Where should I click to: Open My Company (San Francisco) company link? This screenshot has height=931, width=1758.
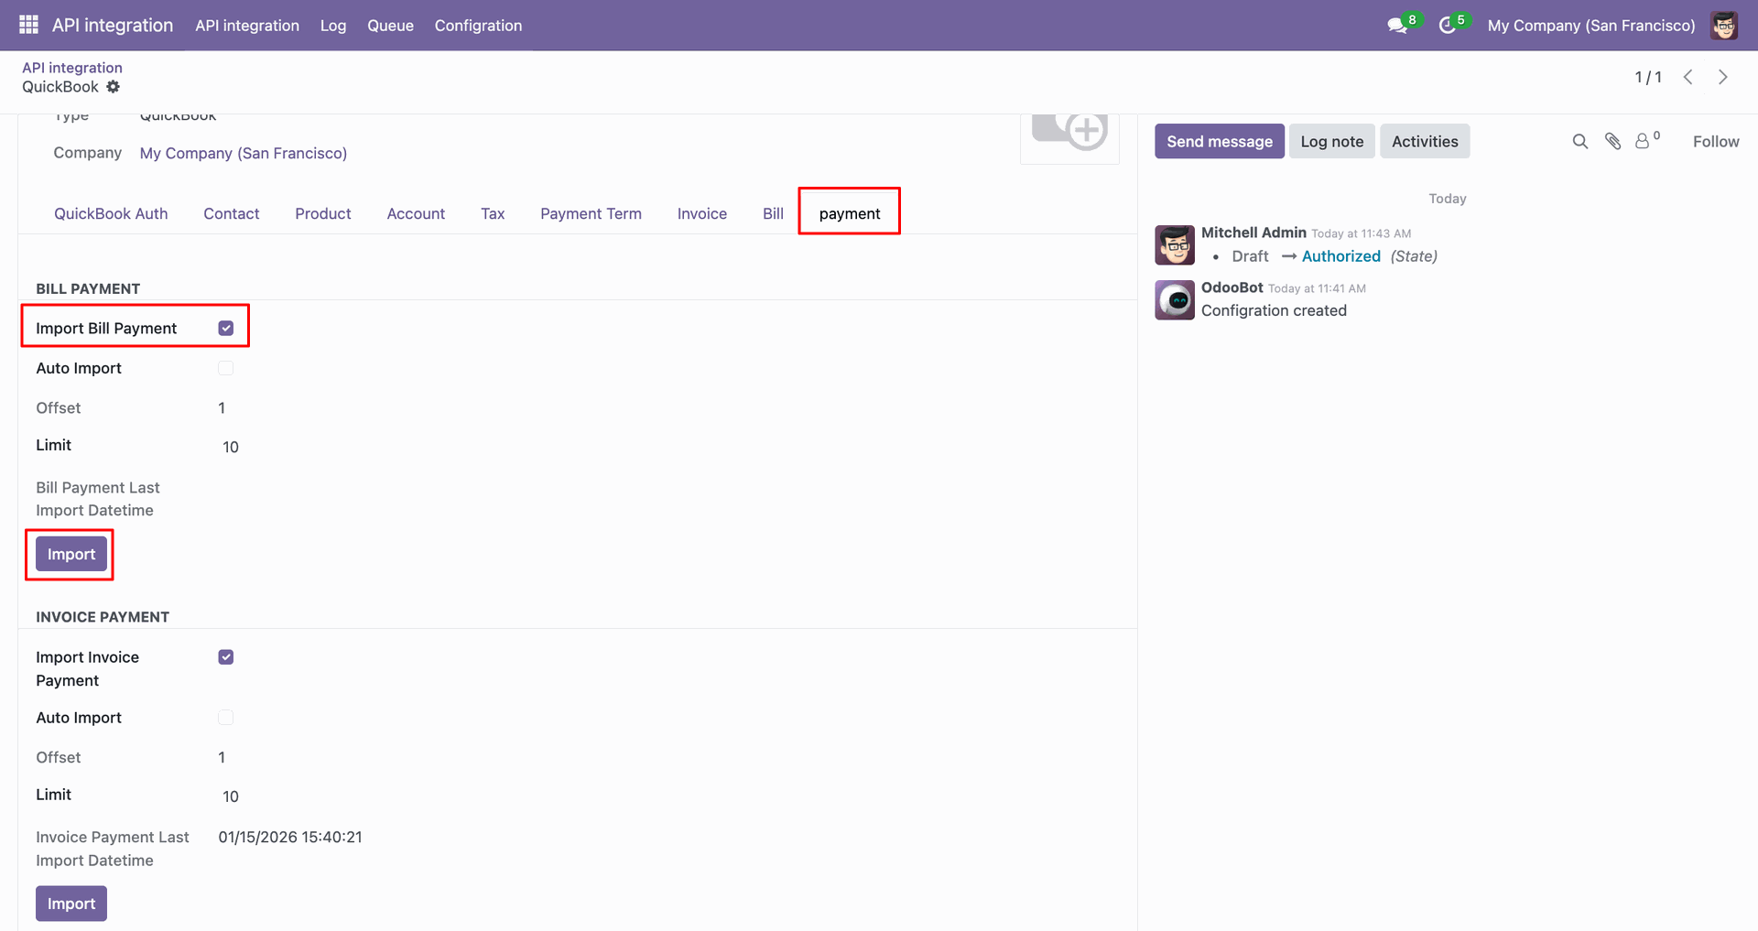pos(244,153)
